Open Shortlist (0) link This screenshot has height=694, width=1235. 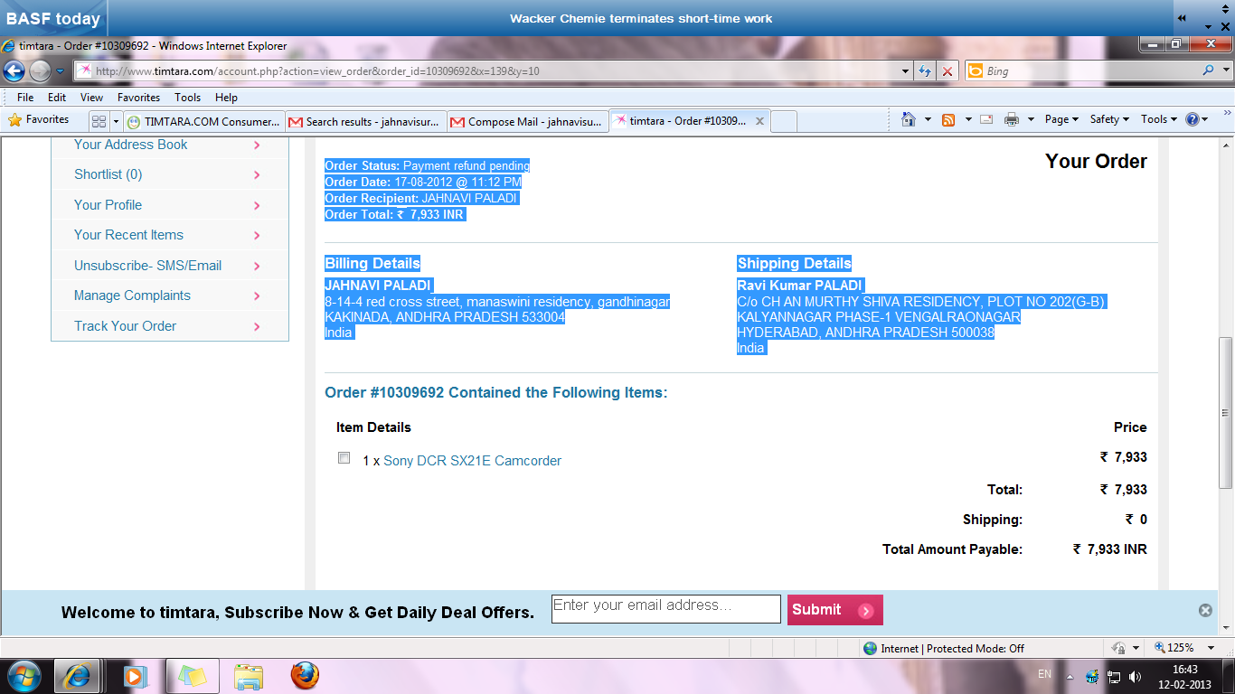tap(108, 174)
